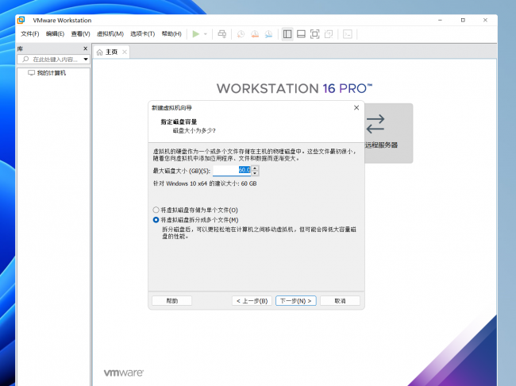Select split virtual disk into multiple files
Image resolution: width=516 pixels, height=386 pixels.
point(156,220)
